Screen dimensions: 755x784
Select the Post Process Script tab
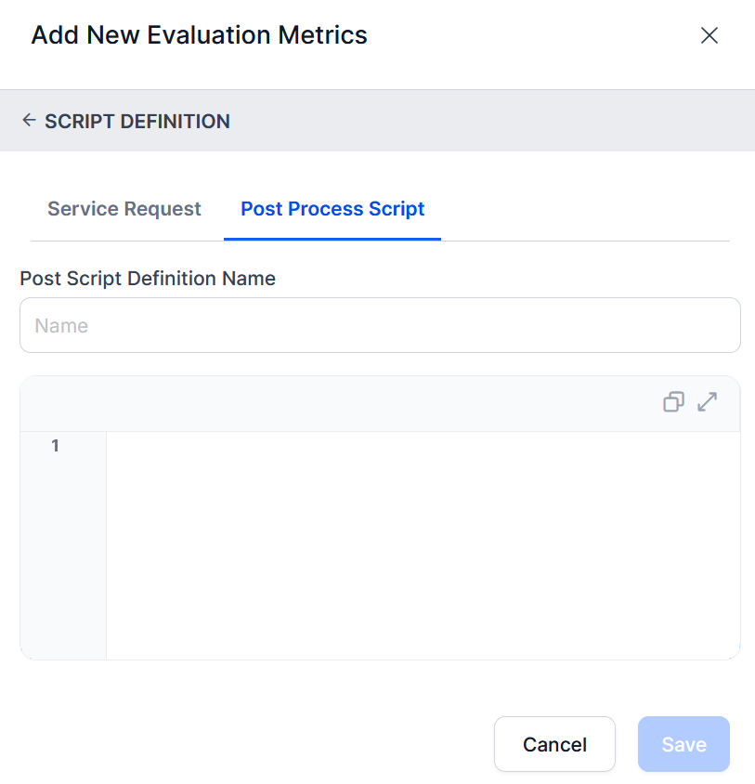(332, 209)
